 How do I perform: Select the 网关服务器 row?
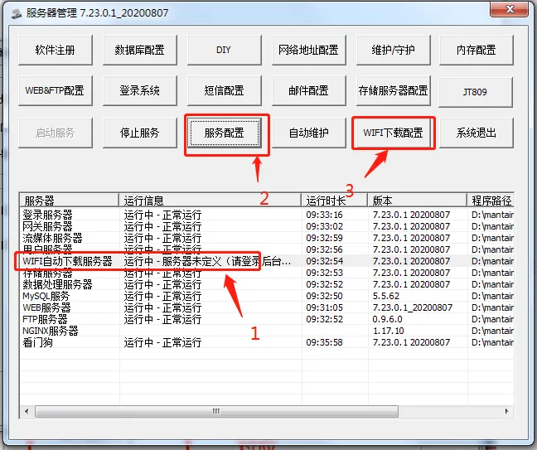[x=267, y=227]
